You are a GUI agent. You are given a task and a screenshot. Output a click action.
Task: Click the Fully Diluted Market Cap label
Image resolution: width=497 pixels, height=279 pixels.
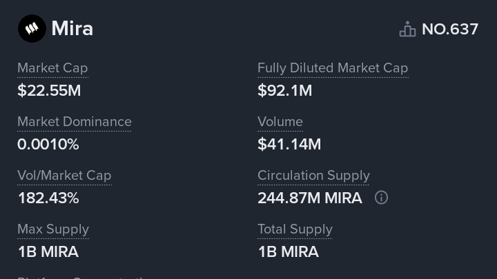point(333,68)
